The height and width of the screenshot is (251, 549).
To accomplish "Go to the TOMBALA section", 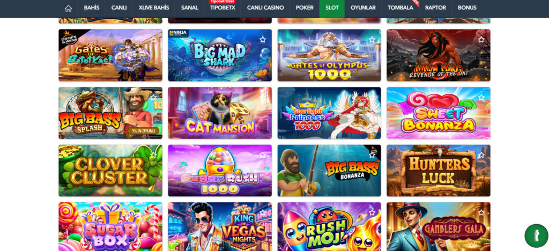I will click(x=400, y=8).
